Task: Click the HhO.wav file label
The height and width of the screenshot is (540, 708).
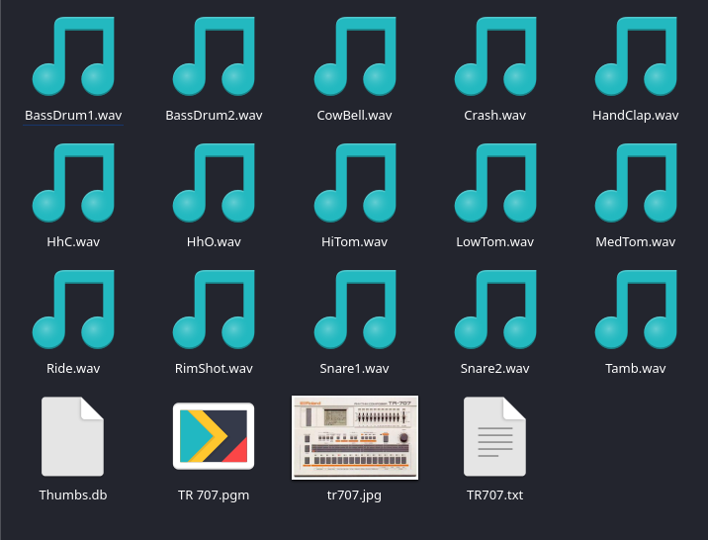Action: pos(214,242)
